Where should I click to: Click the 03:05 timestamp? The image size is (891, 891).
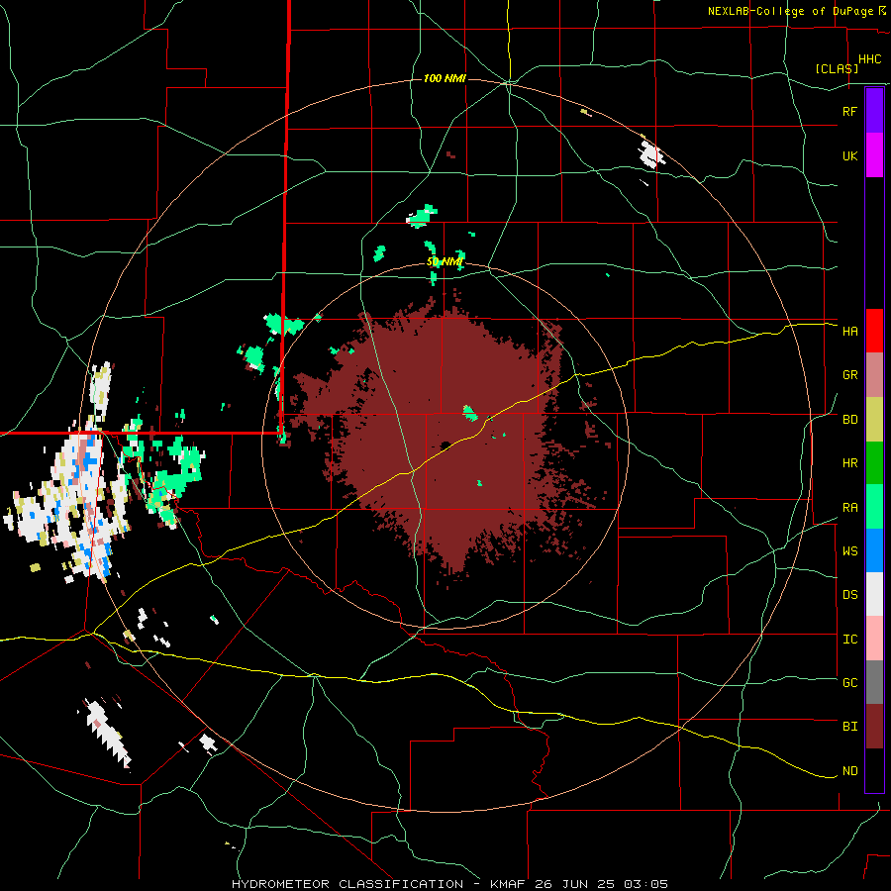[646, 884]
